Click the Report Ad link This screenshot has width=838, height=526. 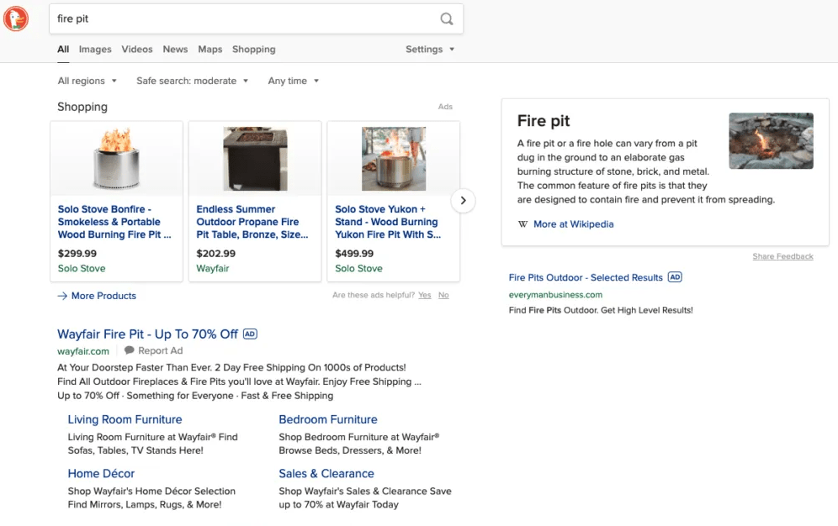coord(161,350)
